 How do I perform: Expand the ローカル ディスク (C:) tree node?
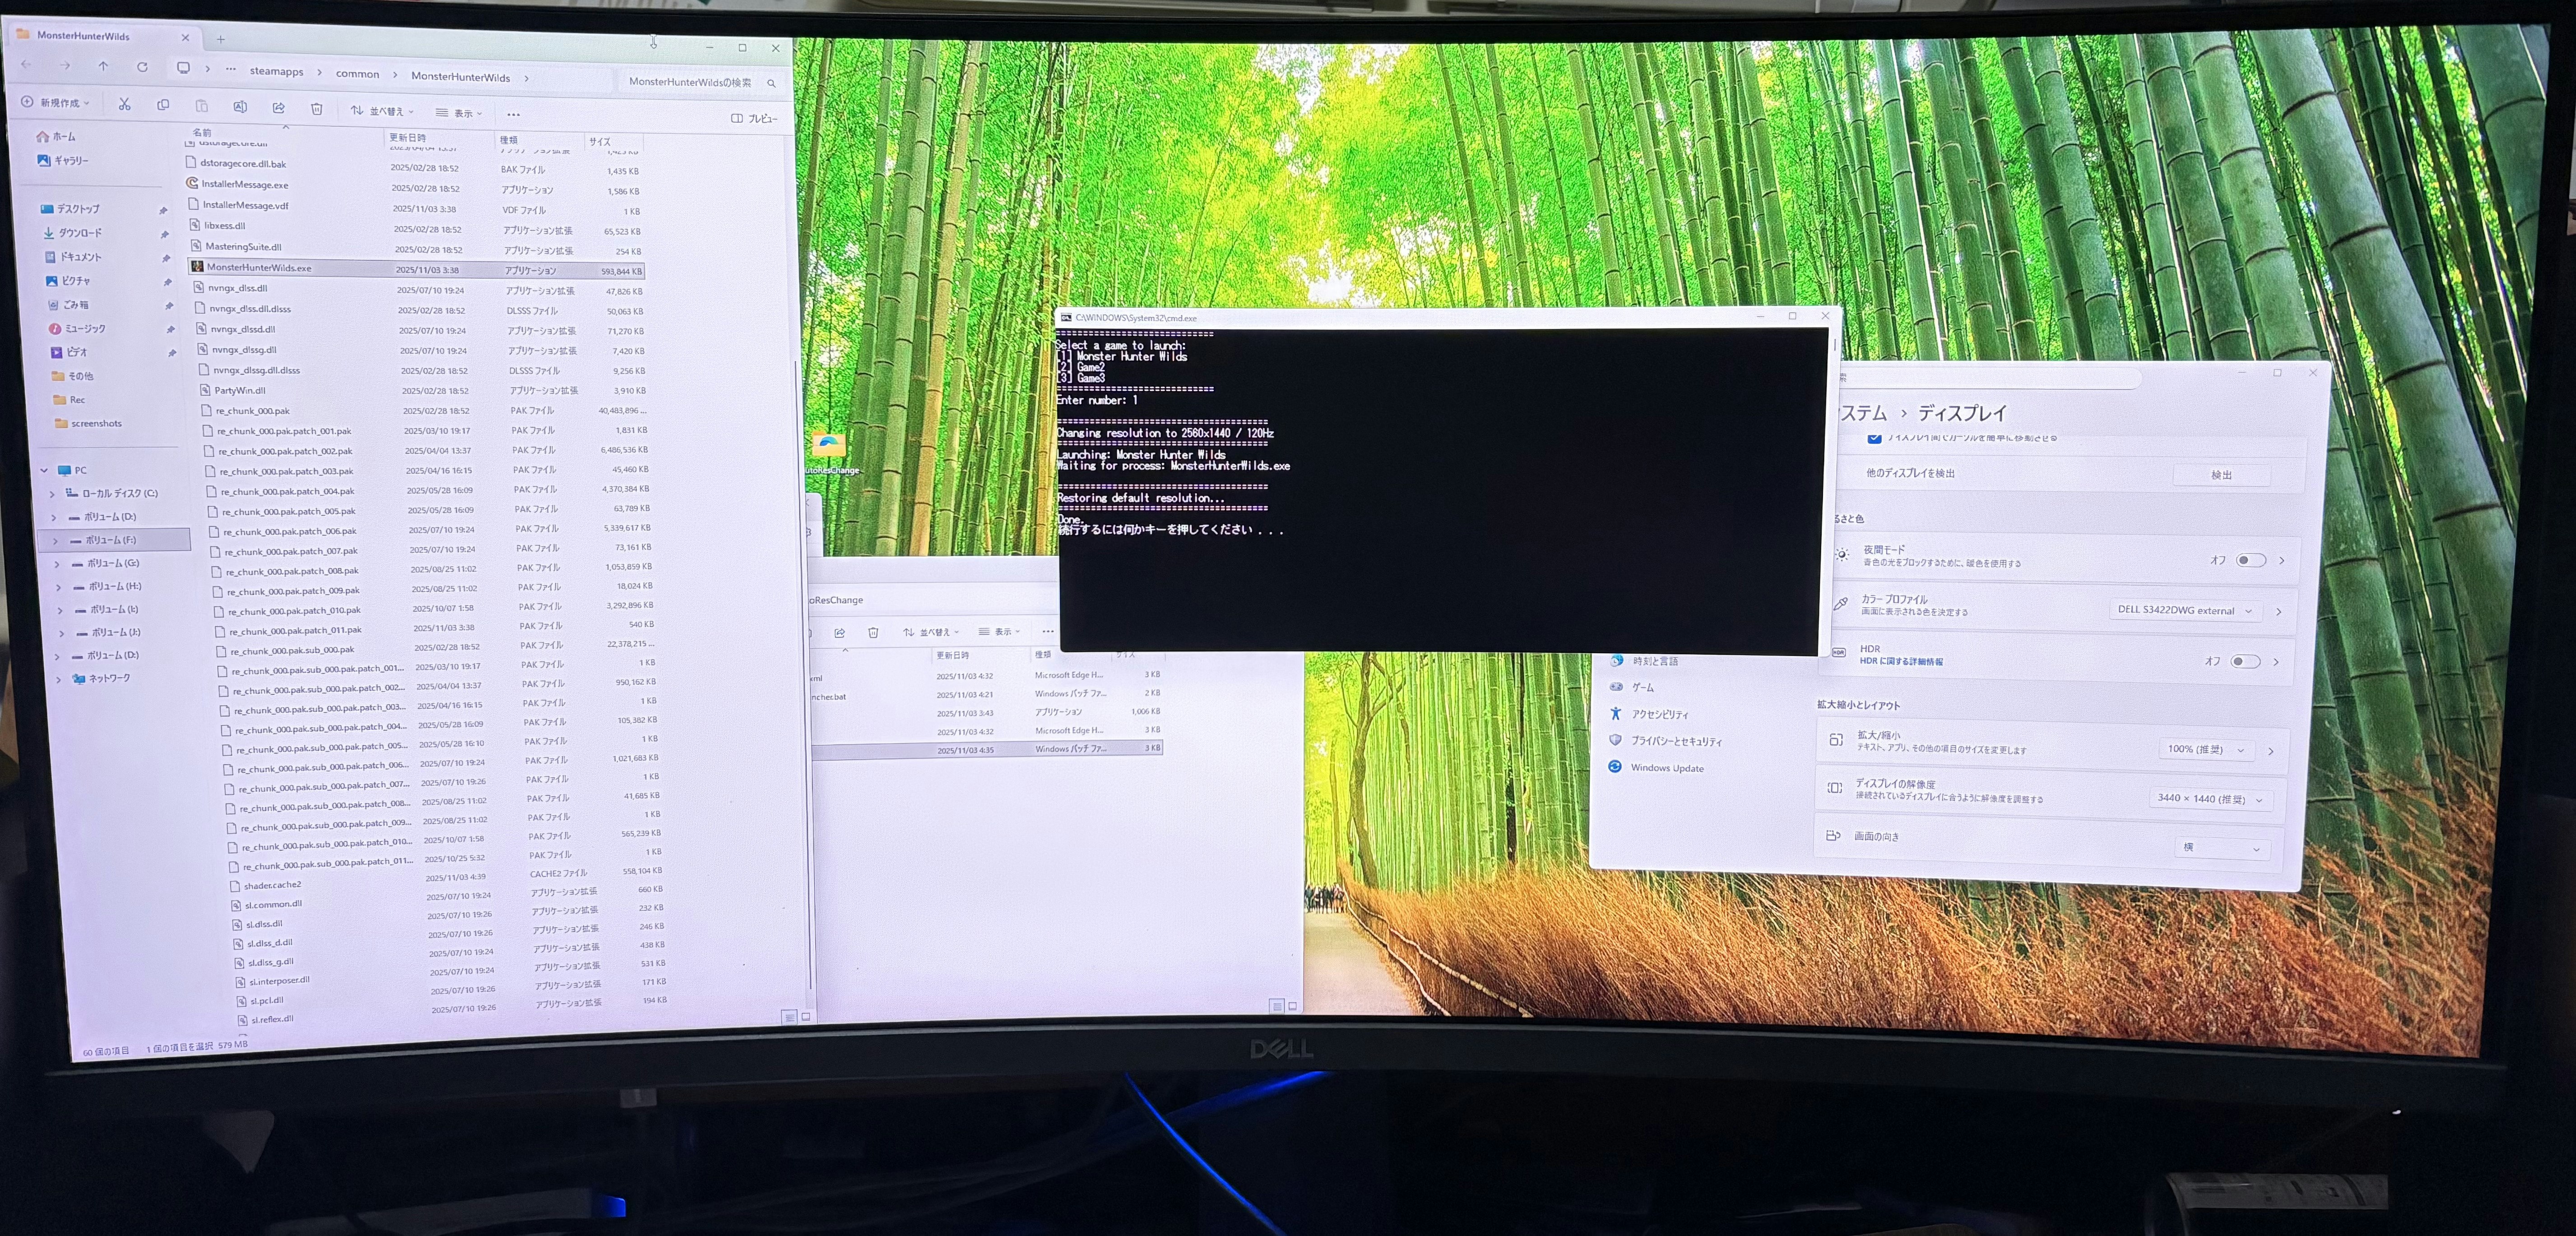[52, 493]
